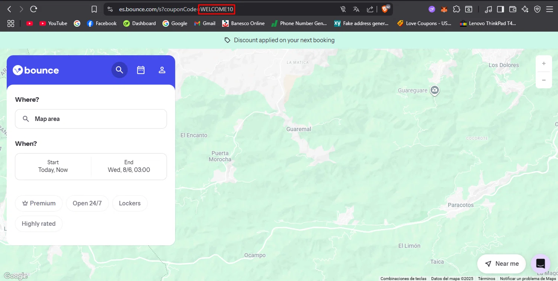Open the Fake address generator bookmark
558x281 pixels.
click(361, 23)
